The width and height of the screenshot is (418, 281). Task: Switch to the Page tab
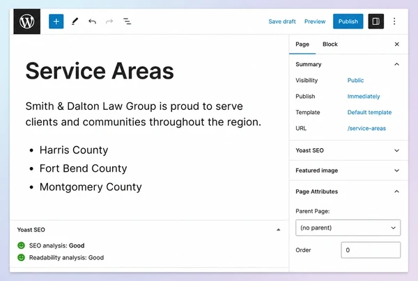click(x=302, y=45)
